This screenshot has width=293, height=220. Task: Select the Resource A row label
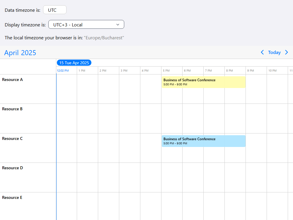pos(12,80)
